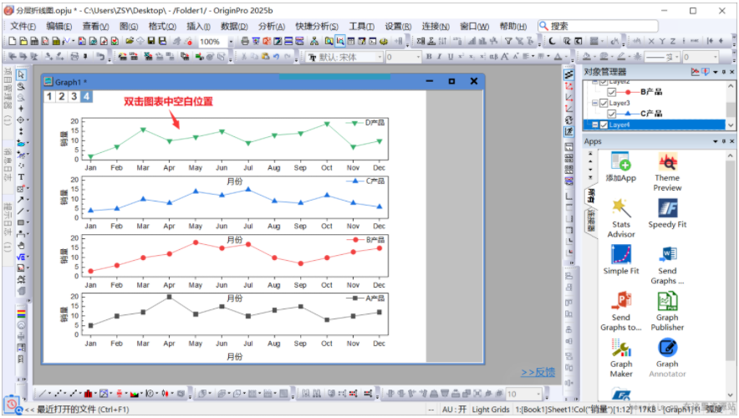Open the 图(G) menu
This screenshot has width=739, height=418.
click(128, 27)
